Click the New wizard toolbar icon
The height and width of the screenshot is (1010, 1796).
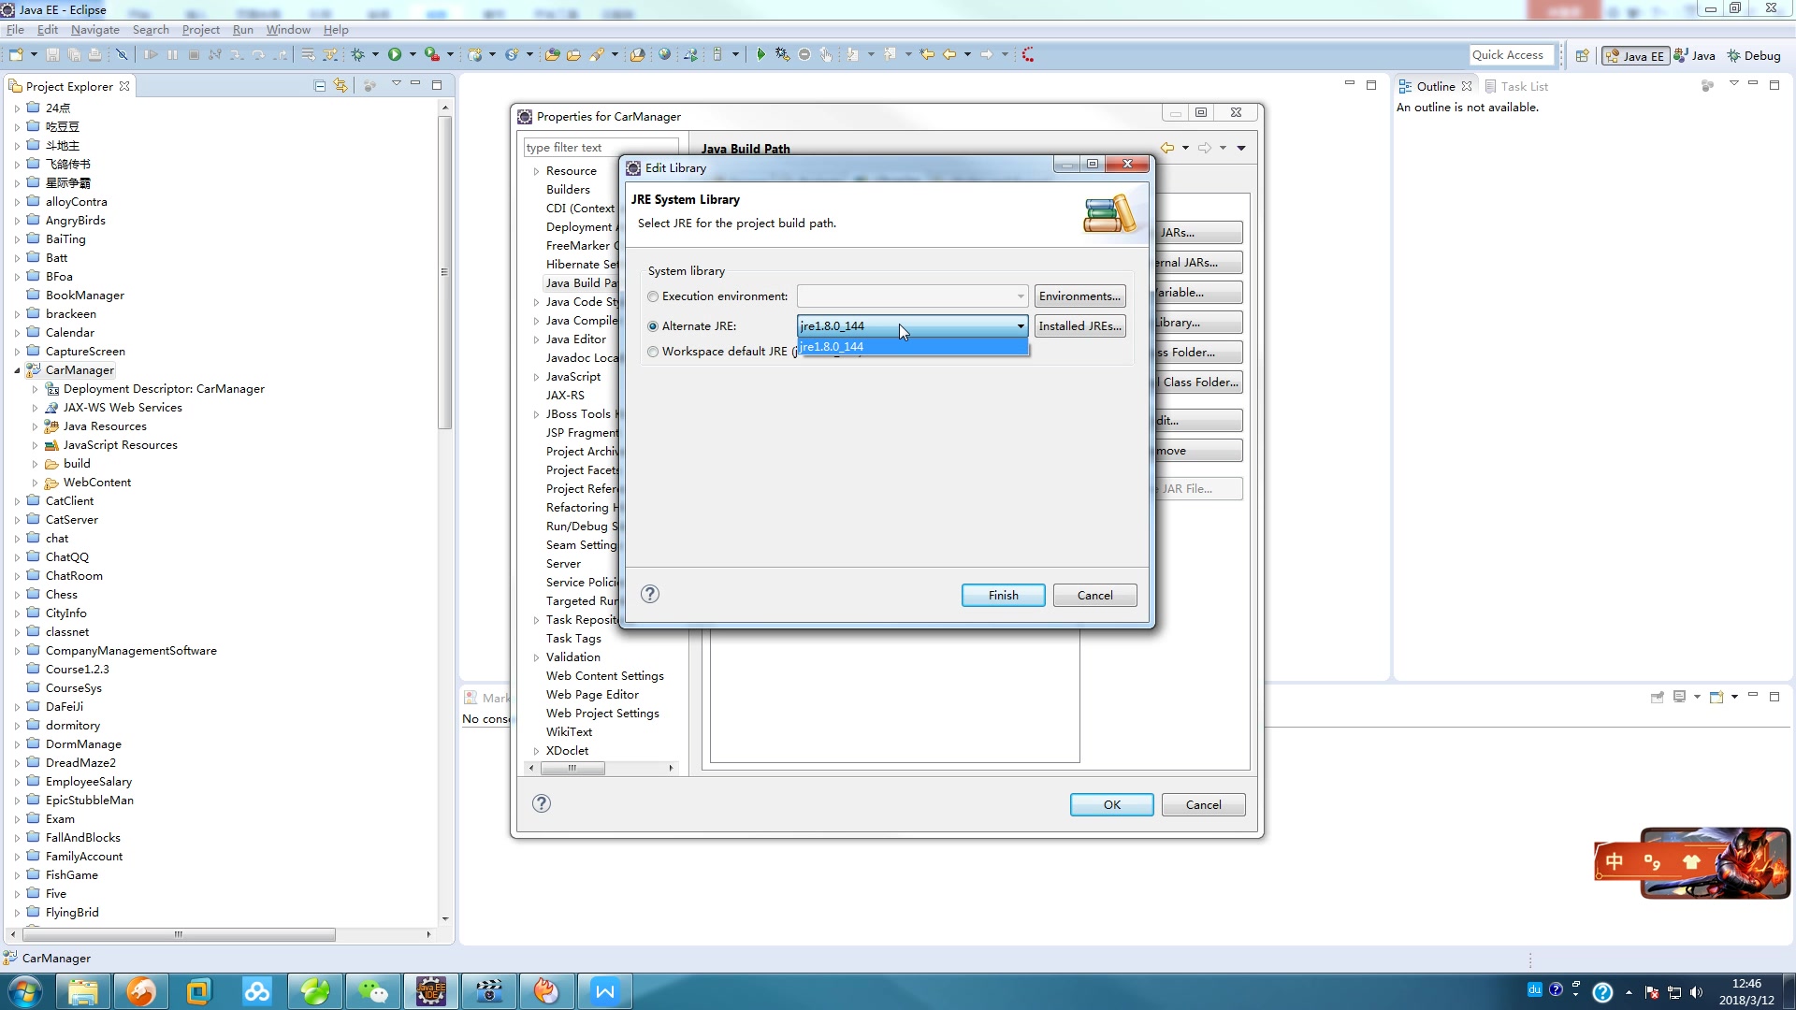[16, 55]
